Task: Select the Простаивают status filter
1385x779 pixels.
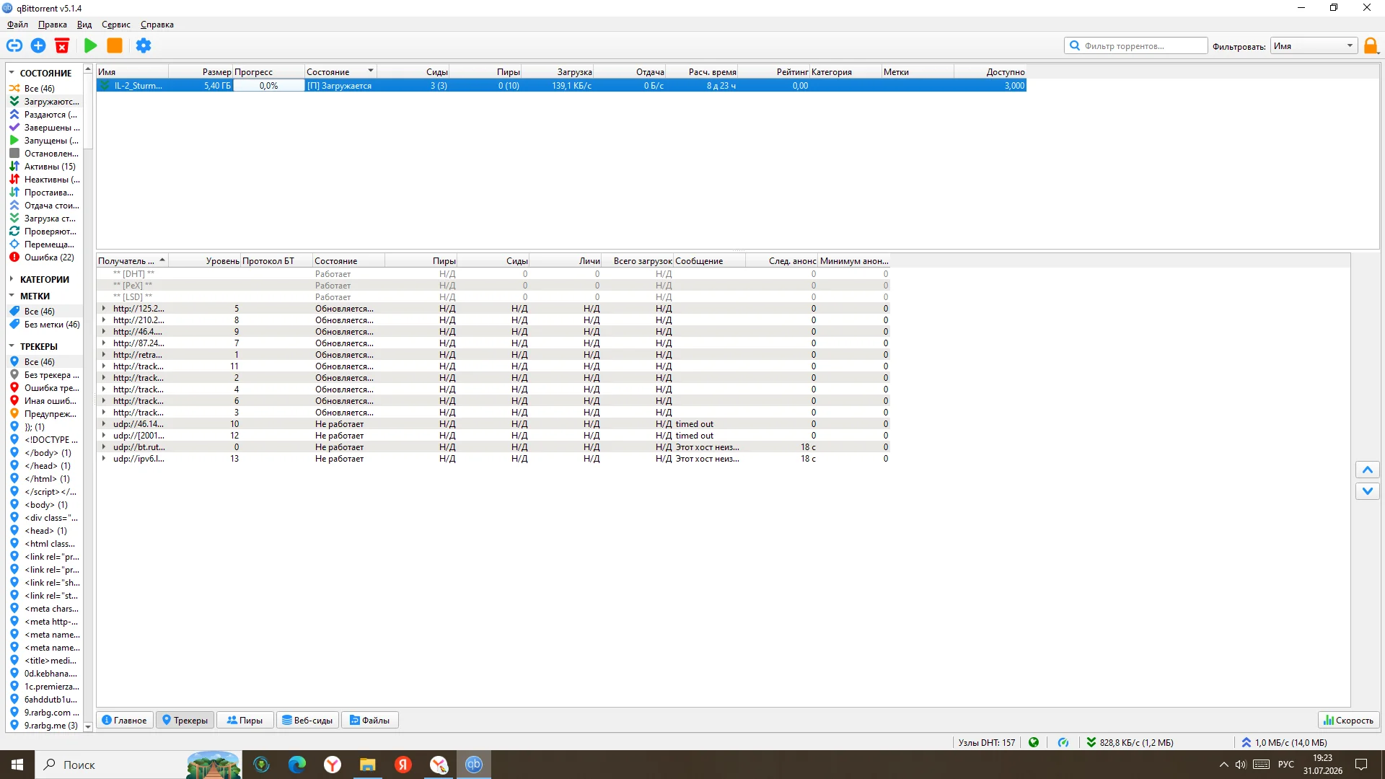Action: tap(45, 193)
